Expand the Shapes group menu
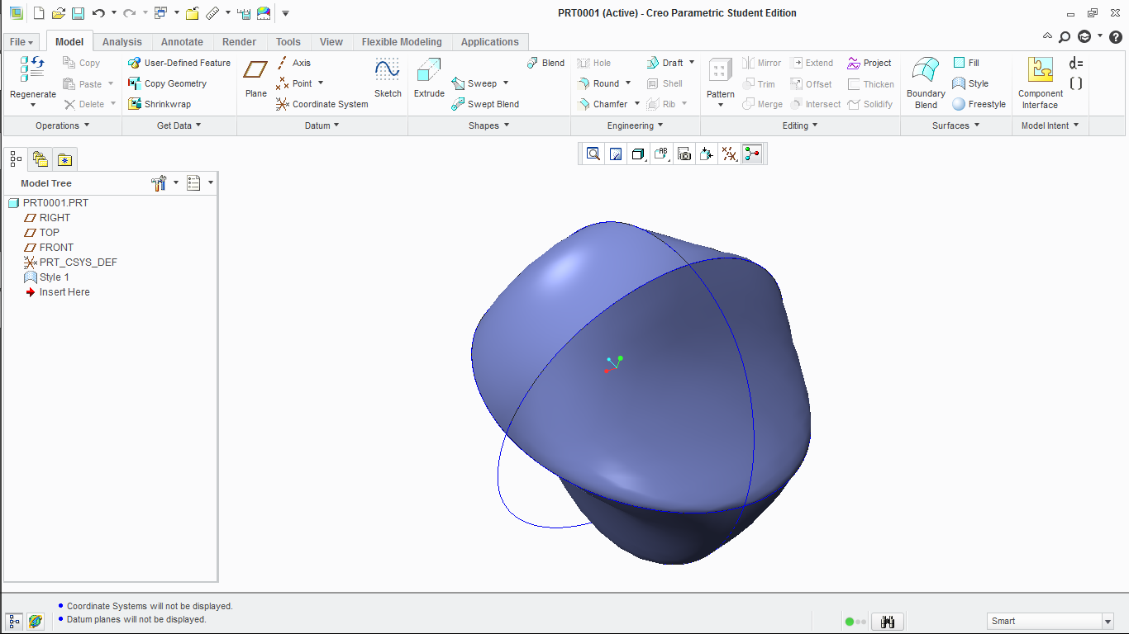The image size is (1129, 634). tap(489, 125)
